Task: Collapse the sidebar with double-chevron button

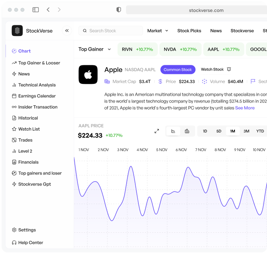Action: [67, 31]
